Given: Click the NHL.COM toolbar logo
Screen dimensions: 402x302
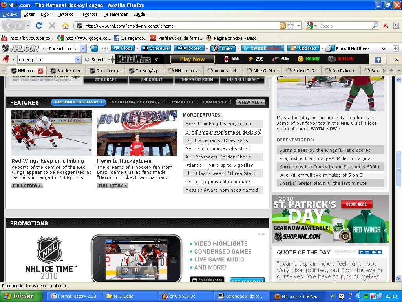Looking at the screenshot, I should point(21,48).
